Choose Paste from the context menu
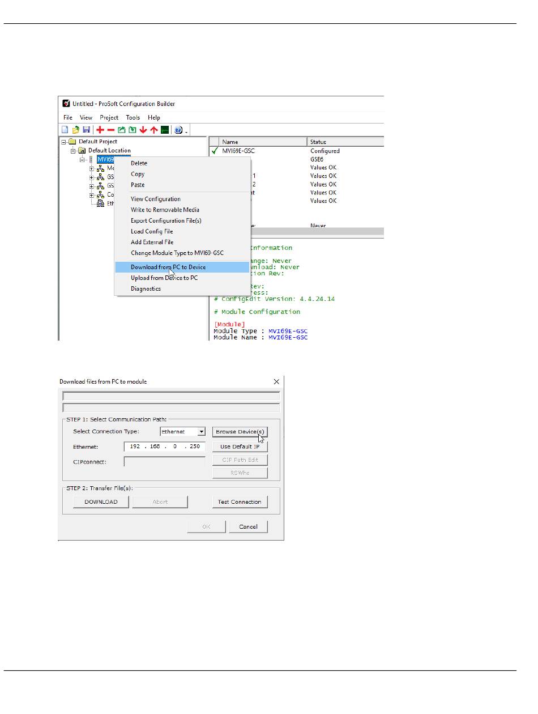 (182, 185)
